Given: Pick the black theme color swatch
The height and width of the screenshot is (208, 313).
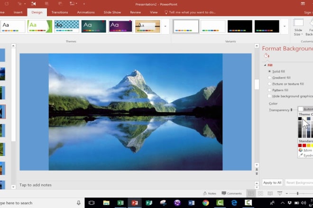Looking at the screenshot, I should tap(300, 119).
